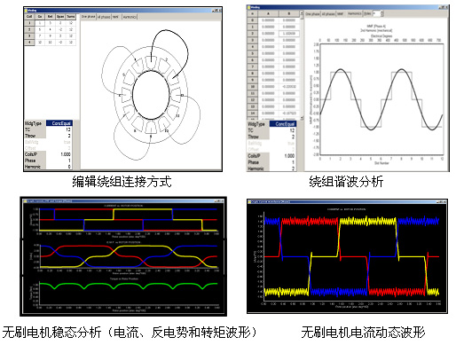Click the harmonic window title bar icon

click(x=249, y=7)
